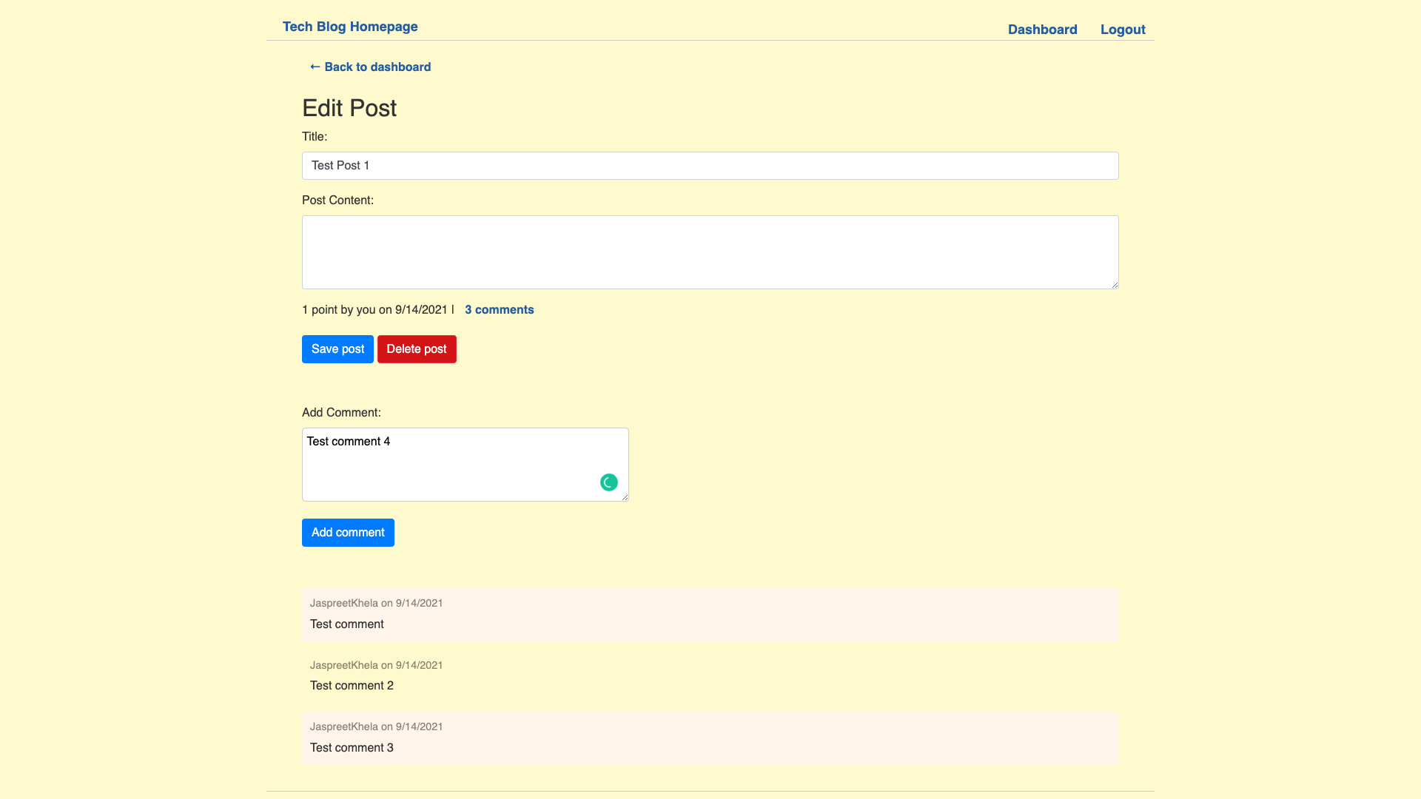
Task: Click the Post Content textarea
Action: click(710, 252)
